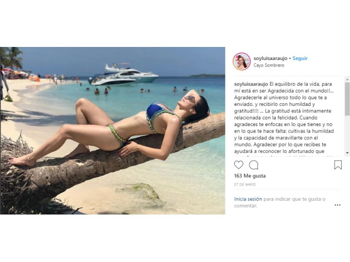Image resolution: width=350 pixels, height=262 pixels.
Task: Open comments with the speech bubble icon
Action: coord(254,165)
